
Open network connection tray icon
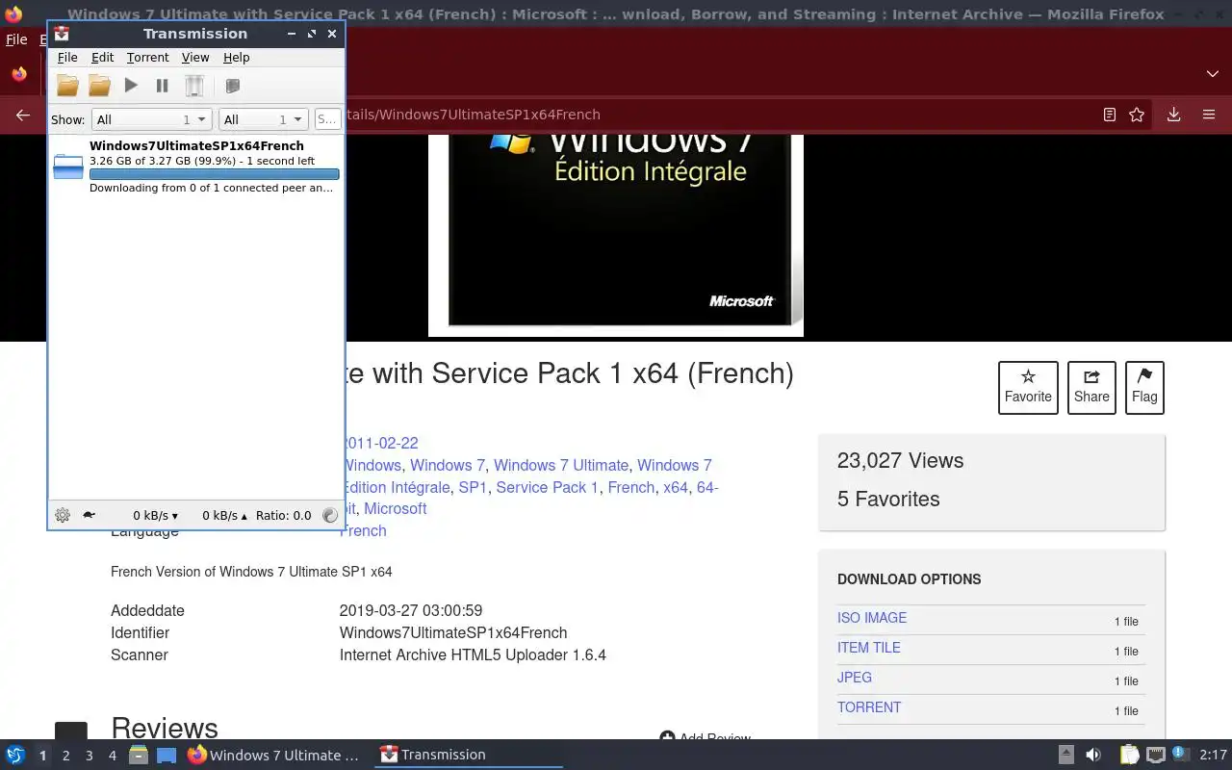[1155, 756]
